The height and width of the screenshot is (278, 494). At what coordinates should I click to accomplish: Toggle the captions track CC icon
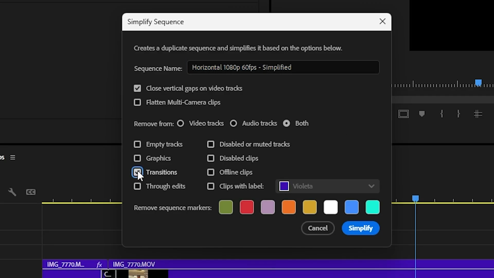(x=31, y=192)
